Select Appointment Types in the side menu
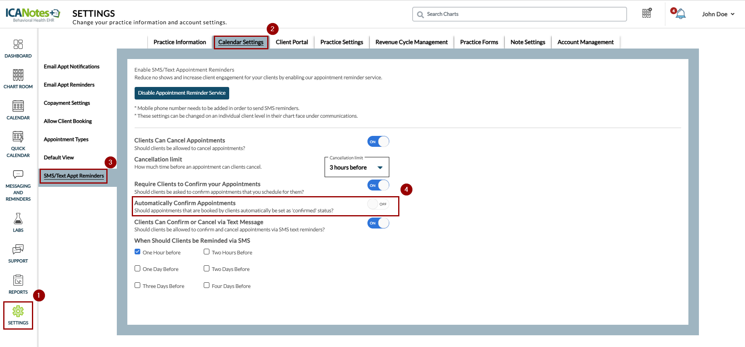Screen dimensions: 745x347 66,140
